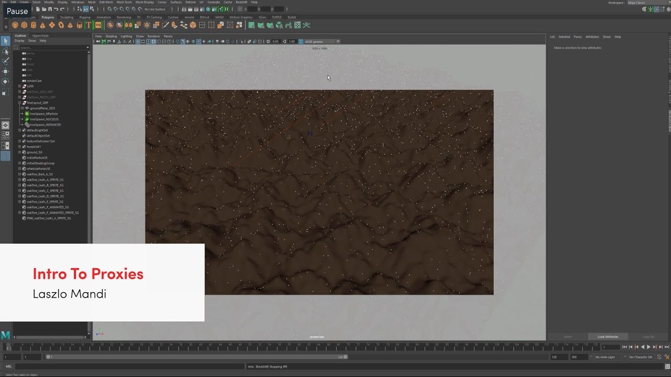Create polygon sphere from shelf
The height and width of the screenshot is (377, 671).
[15, 25]
